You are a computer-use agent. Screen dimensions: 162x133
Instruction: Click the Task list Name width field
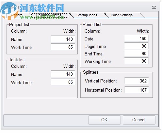[x=63, y=74]
